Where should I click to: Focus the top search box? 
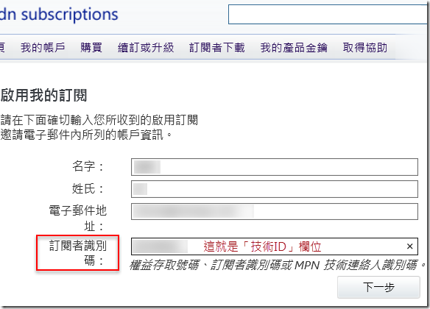[328, 14]
